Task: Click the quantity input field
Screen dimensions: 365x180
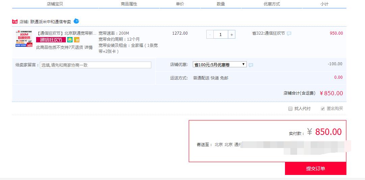Action: (x=221, y=35)
